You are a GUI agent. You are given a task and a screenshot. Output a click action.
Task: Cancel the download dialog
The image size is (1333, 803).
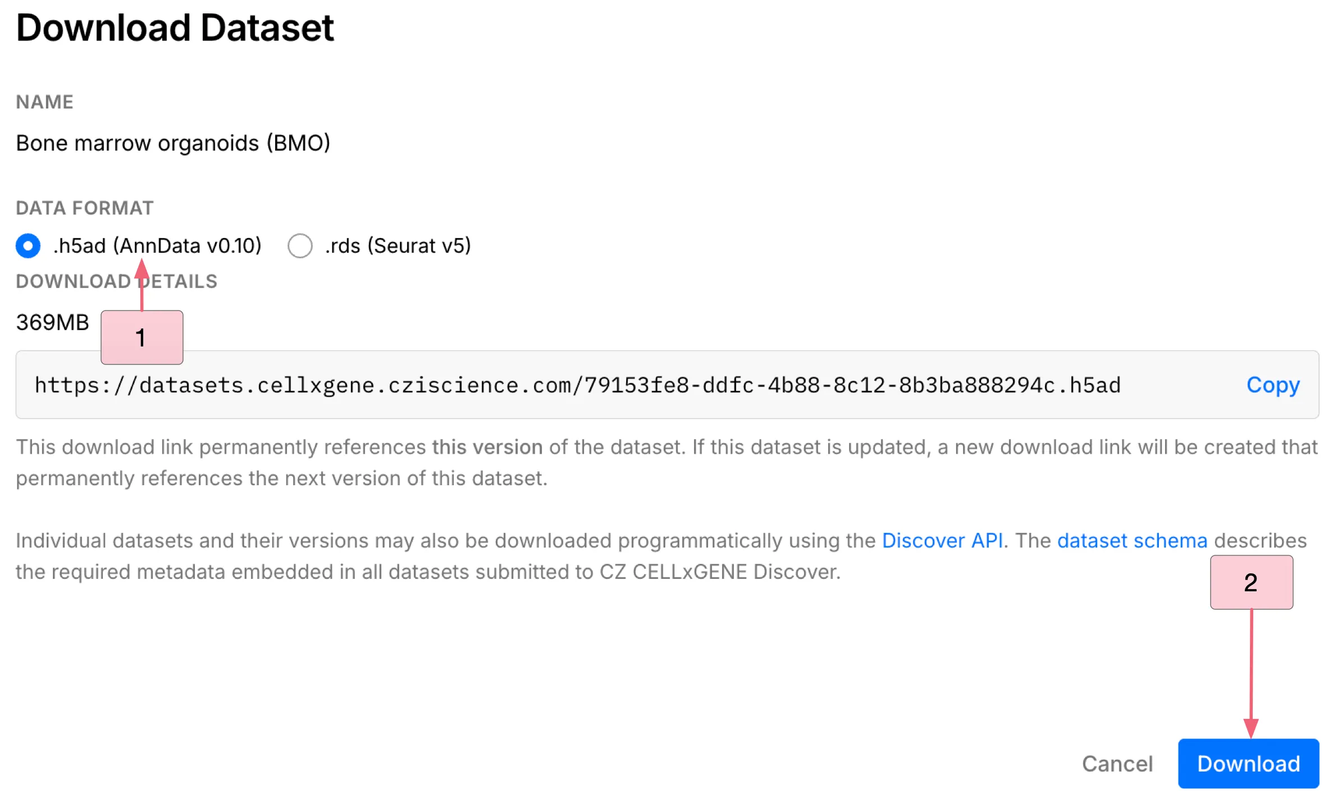click(x=1117, y=763)
